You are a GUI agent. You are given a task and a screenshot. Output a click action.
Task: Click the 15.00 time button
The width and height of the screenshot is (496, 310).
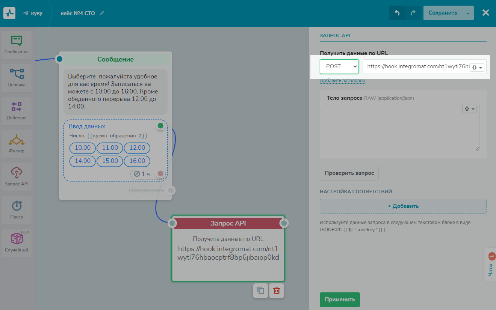tap(110, 161)
